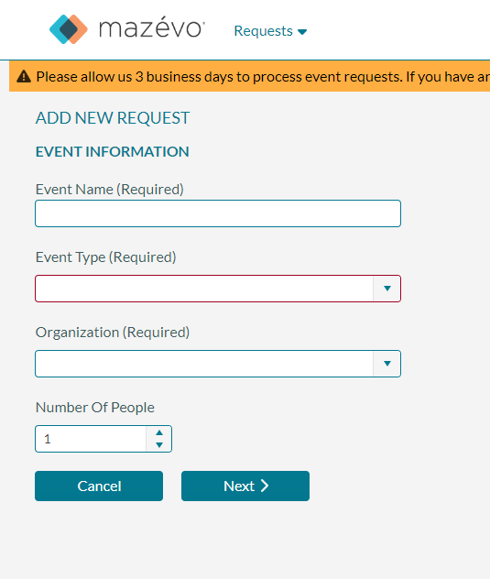Click the chevron icon on Next button

click(x=265, y=486)
